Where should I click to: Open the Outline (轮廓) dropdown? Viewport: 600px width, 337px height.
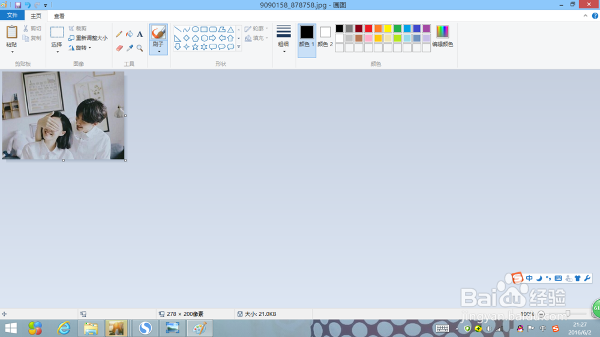pyautogui.click(x=256, y=28)
